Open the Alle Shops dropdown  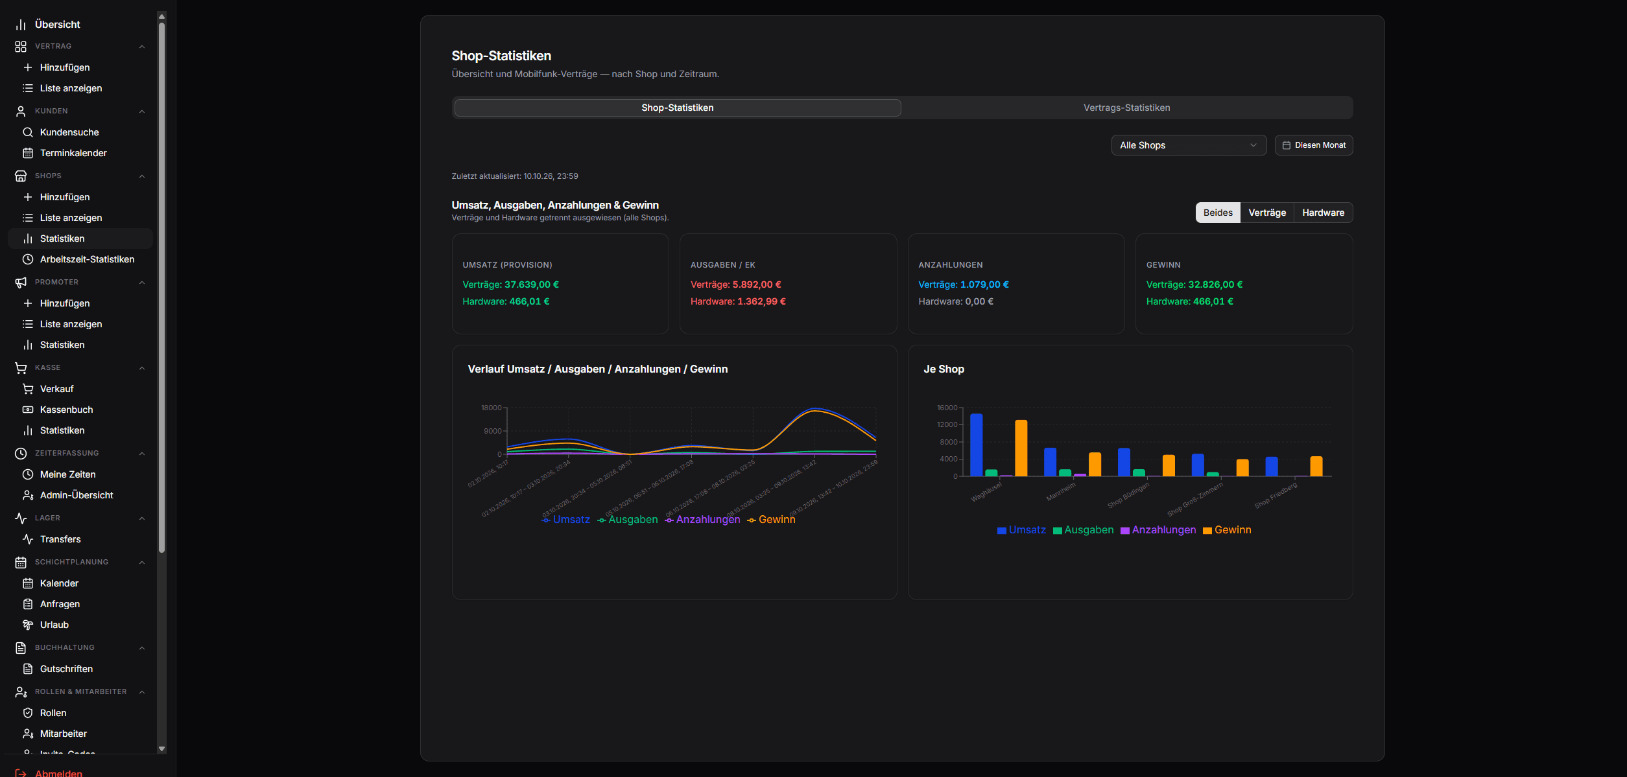pos(1189,145)
